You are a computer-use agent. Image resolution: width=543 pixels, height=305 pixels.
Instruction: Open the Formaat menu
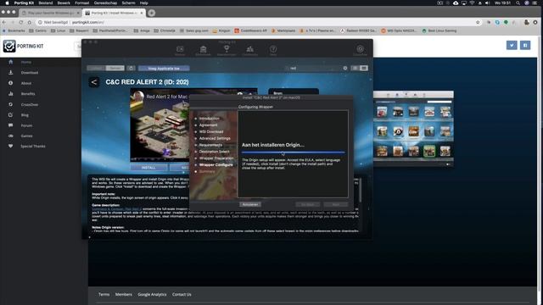click(x=82, y=3)
